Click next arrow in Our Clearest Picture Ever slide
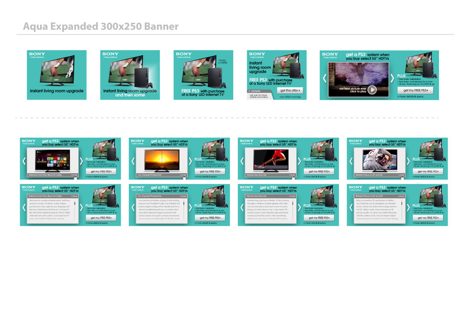 click(x=190, y=161)
